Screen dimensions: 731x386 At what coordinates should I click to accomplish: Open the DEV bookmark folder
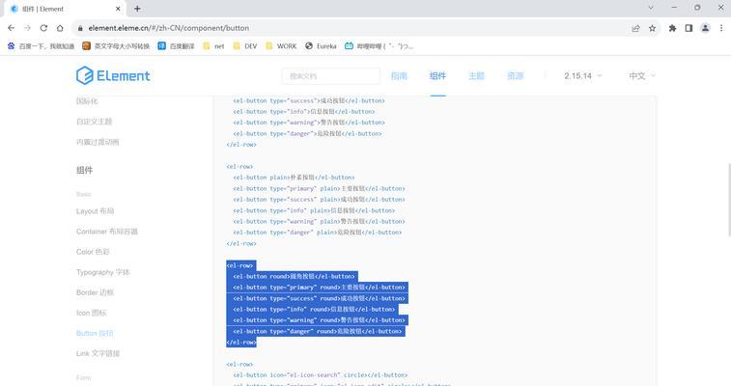[244, 46]
